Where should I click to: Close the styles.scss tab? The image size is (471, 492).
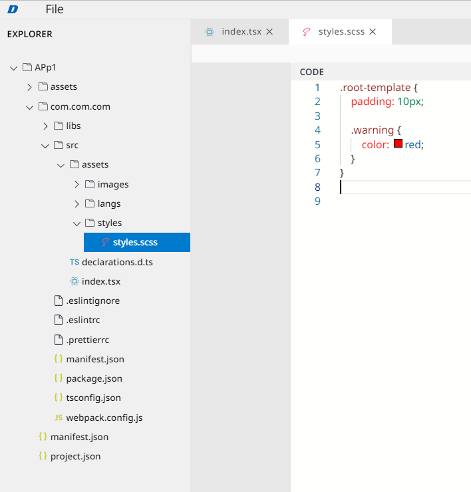click(x=373, y=32)
